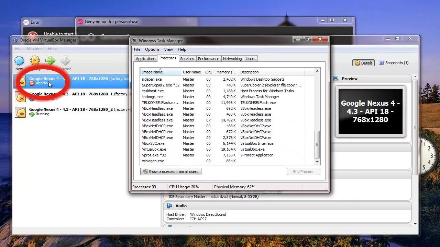Open the File menu in Task Manager
Image resolution: width=440 pixels, height=247 pixels.
coord(137,49)
